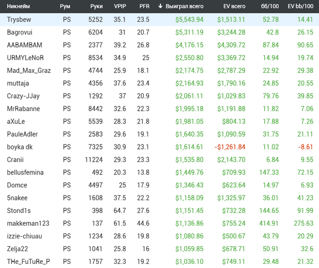
Task: Select player Cranii nickname
Action: (x=15, y=160)
